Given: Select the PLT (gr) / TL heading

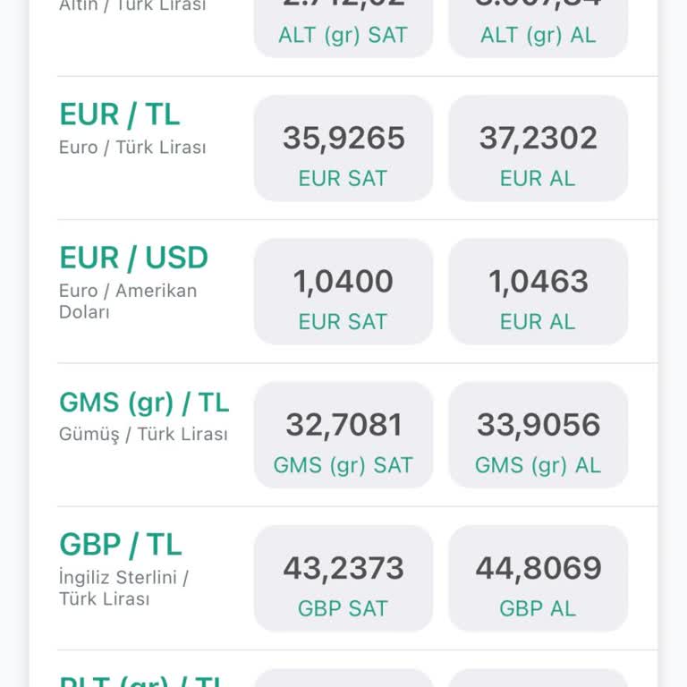Looking at the screenshot, I should (x=144, y=682).
